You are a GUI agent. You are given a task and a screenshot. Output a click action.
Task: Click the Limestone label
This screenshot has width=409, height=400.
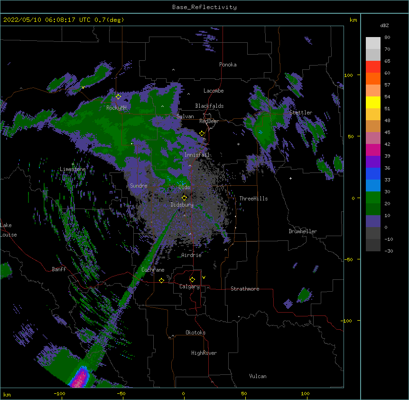point(73,169)
